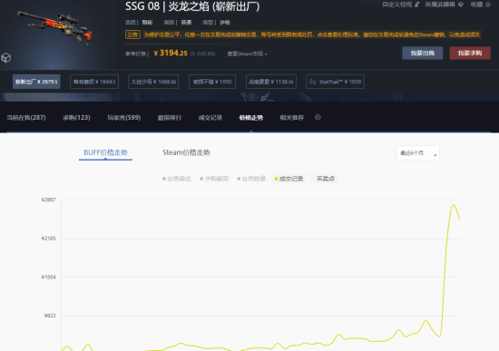Viewport: 499px width, 351px height.
Task: Click the peak of the yellow price line
Action: coord(453,205)
